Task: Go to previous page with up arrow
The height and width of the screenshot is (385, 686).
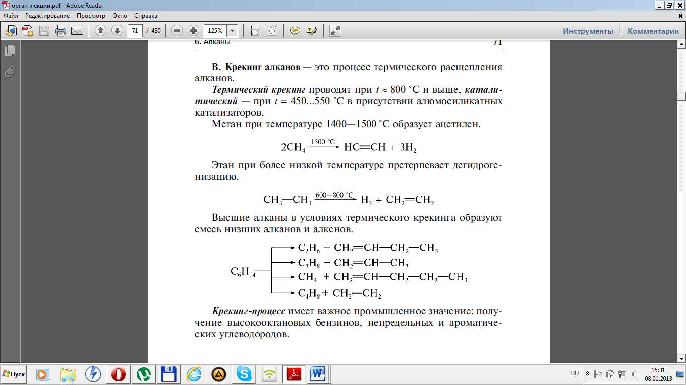Action: [100, 31]
